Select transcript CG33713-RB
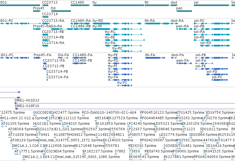 point(45,35)
